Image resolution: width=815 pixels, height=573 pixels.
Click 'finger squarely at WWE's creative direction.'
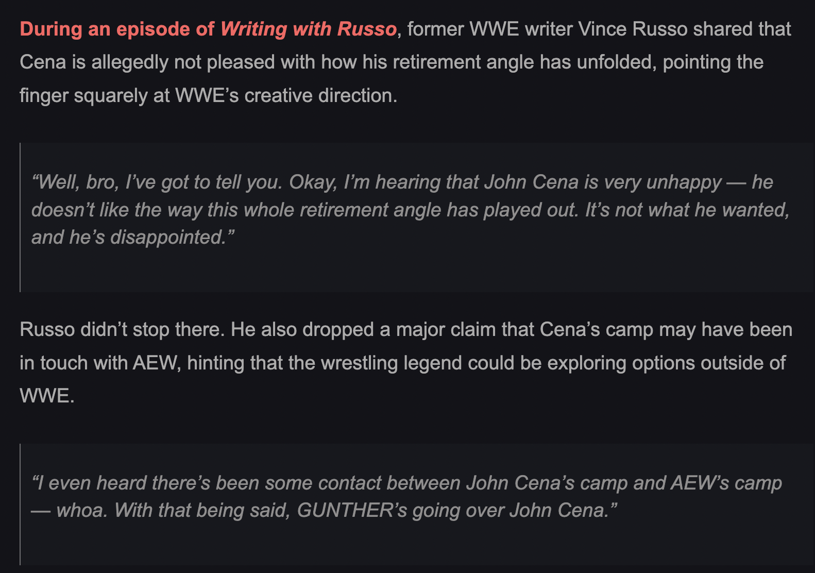pyautogui.click(x=208, y=96)
